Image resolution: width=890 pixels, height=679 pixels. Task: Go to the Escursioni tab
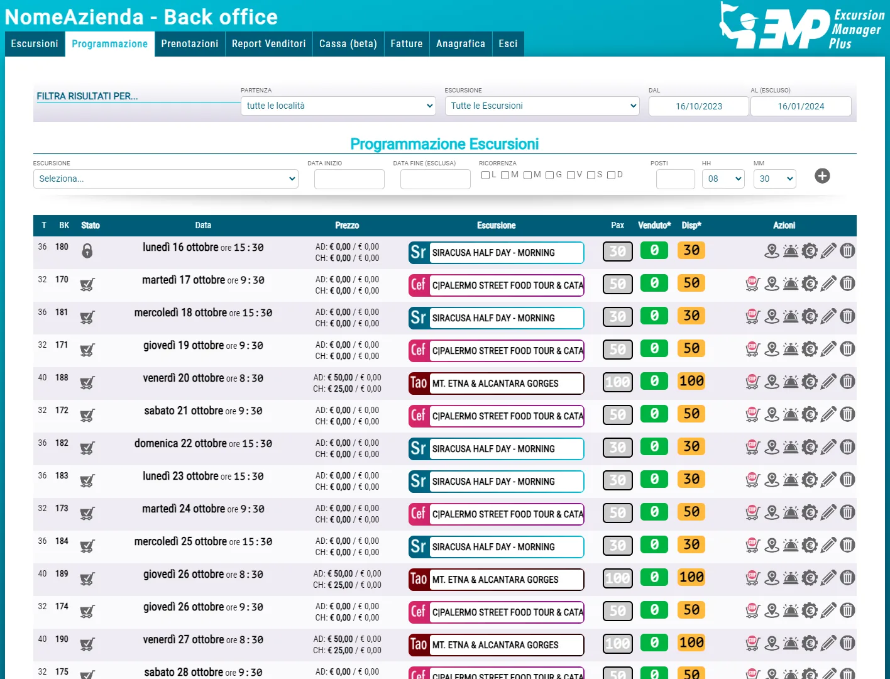[35, 44]
